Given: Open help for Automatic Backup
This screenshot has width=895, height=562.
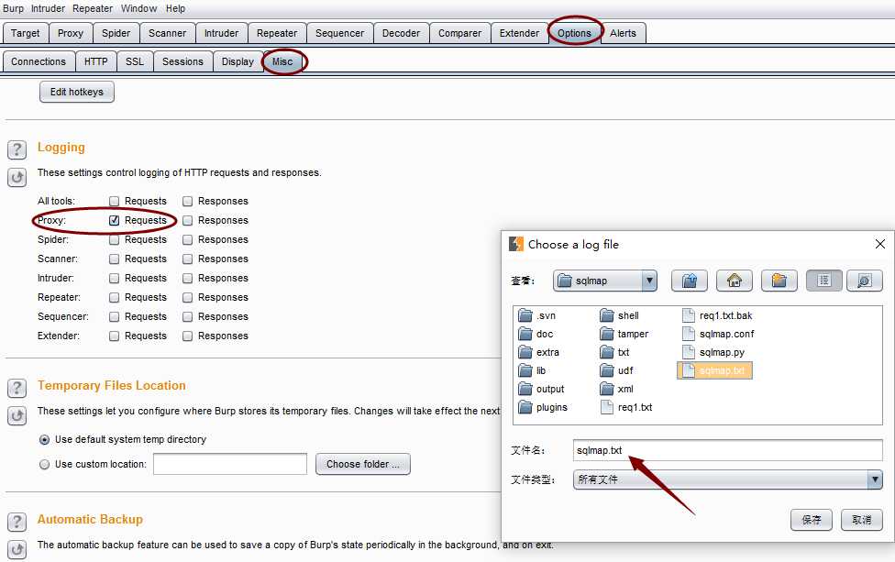Looking at the screenshot, I should pos(17,522).
